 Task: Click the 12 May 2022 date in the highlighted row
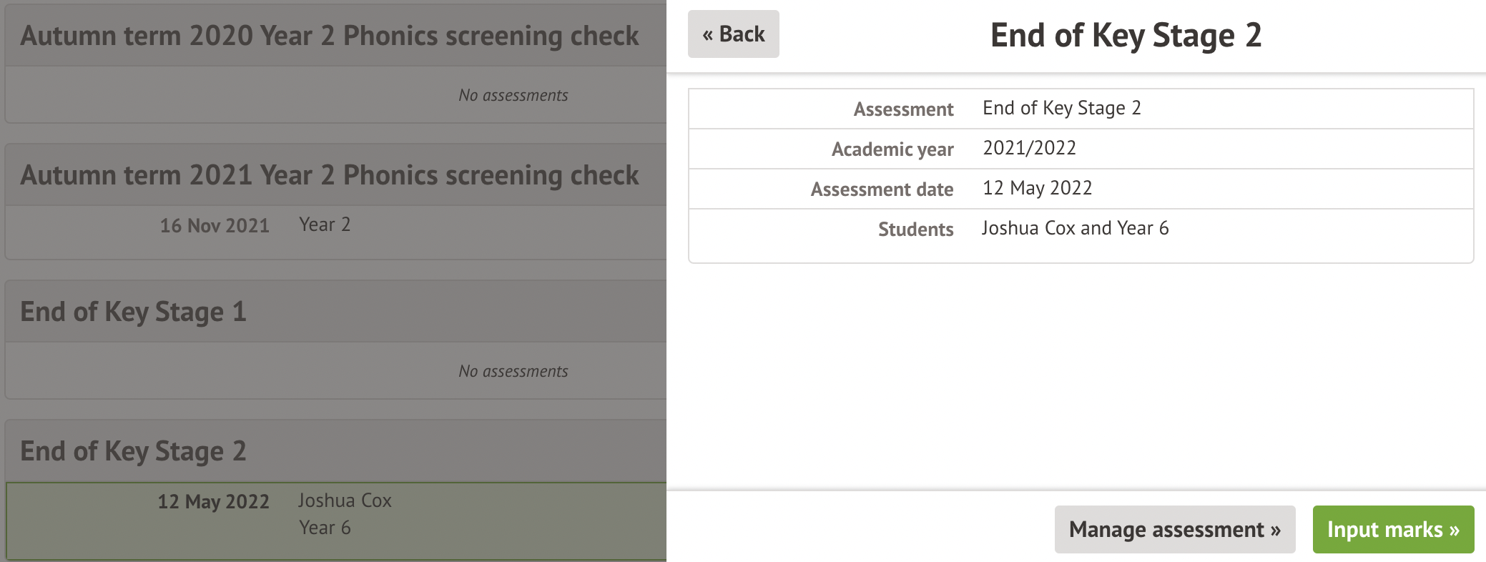(213, 502)
